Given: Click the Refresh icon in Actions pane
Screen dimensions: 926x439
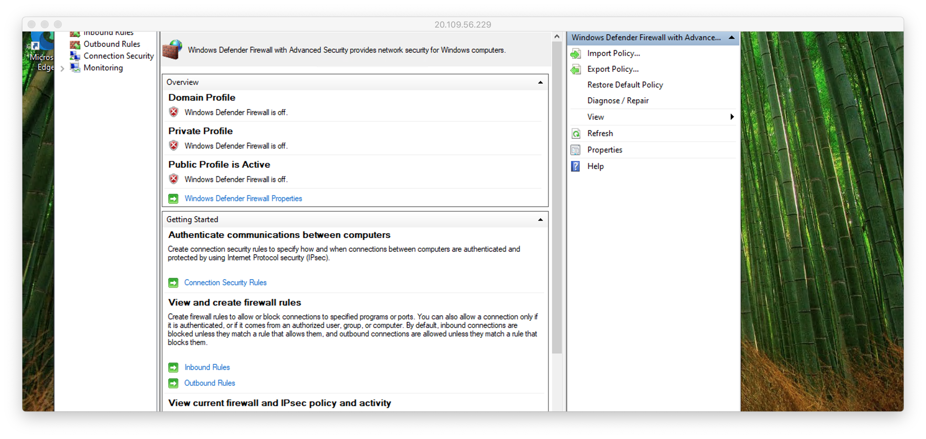Looking at the screenshot, I should [575, 134].
